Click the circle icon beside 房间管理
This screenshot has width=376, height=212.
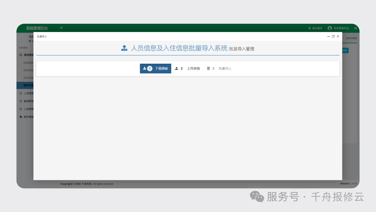tap(20, 54)
